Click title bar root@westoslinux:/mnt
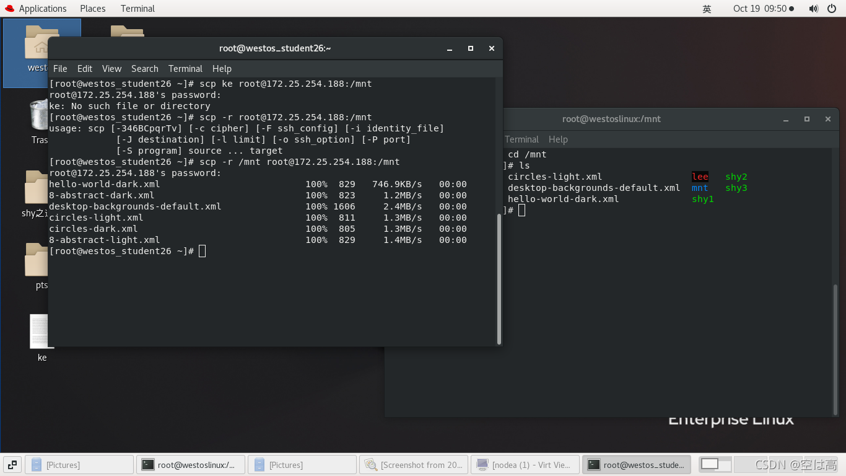 [611, 119]
